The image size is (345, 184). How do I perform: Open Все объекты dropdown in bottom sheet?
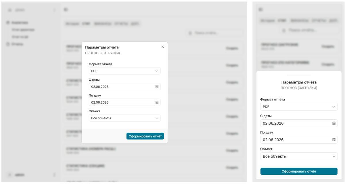click(299, 156)
